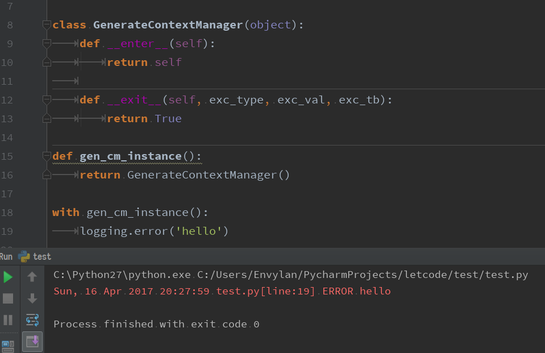Collapse the __exit__ method fold region

[x=45, y=98]
